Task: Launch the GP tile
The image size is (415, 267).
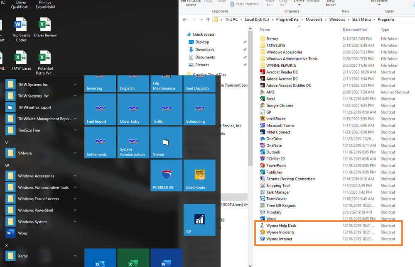Action: (199, 220)
